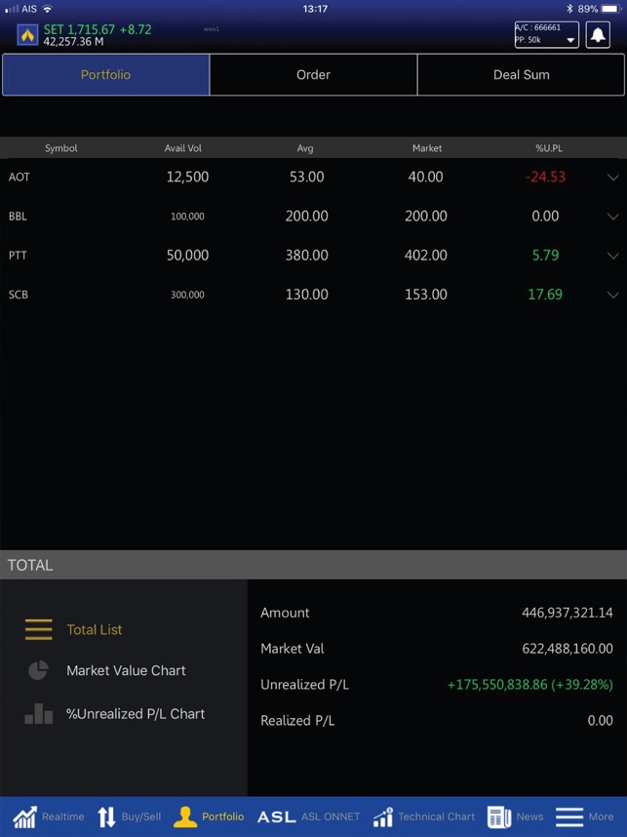Tap the News newspaper icon
Screen dimensions: 627x837
tap(499, 817)
